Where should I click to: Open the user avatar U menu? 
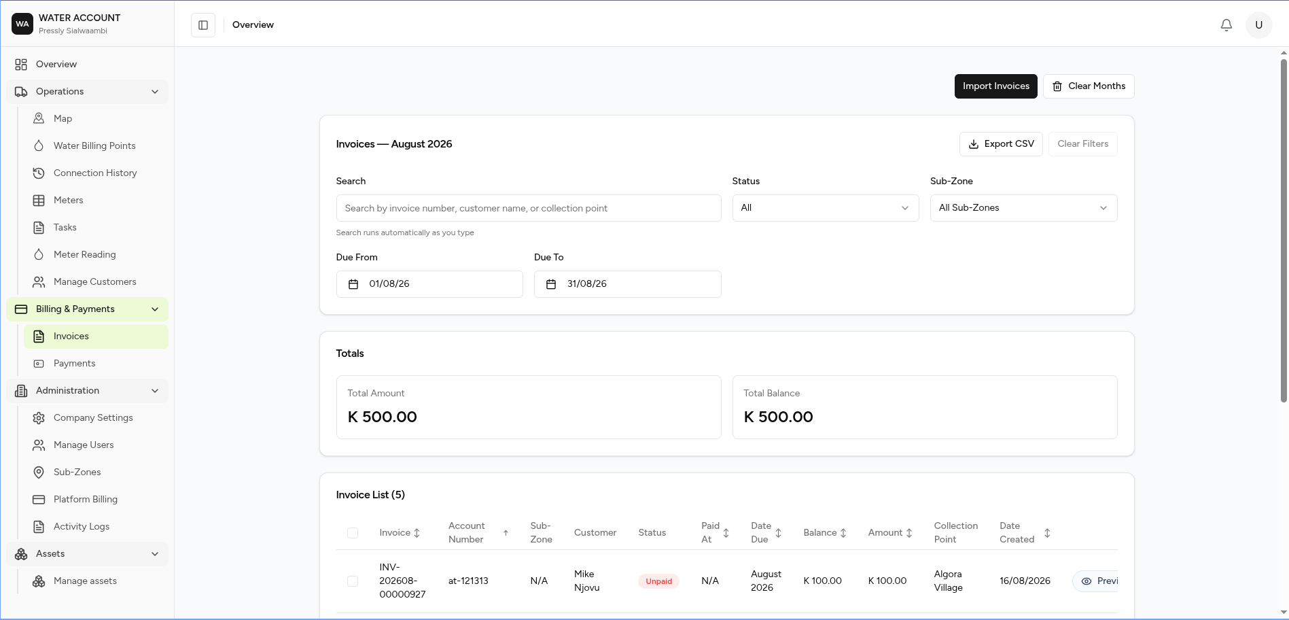pos(1259,25)
